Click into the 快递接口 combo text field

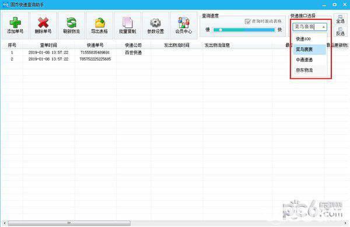[x=307, y=27]
